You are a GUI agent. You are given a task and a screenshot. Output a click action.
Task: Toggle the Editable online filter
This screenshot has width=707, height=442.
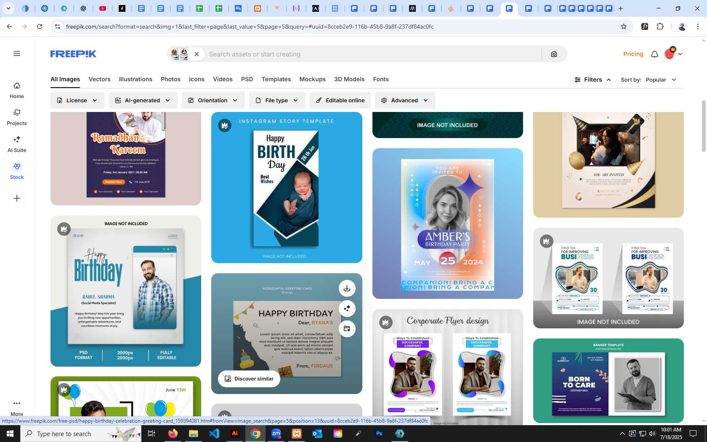tap(340, 100)
